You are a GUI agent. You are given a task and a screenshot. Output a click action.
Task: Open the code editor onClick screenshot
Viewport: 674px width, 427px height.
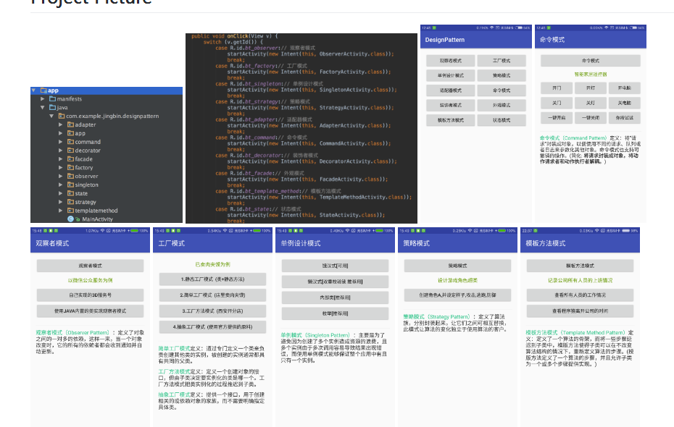point(301,128)
